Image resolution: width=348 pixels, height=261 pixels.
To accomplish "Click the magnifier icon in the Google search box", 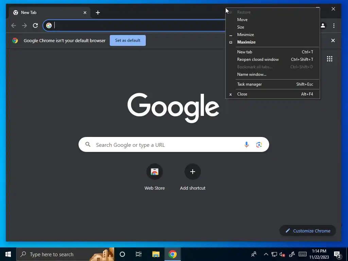I will 88,144.
